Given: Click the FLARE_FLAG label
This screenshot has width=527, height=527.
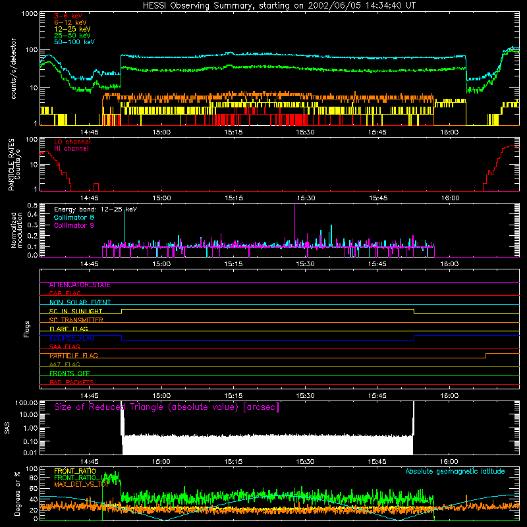Looking at the screenshot, I should (69, 329).
